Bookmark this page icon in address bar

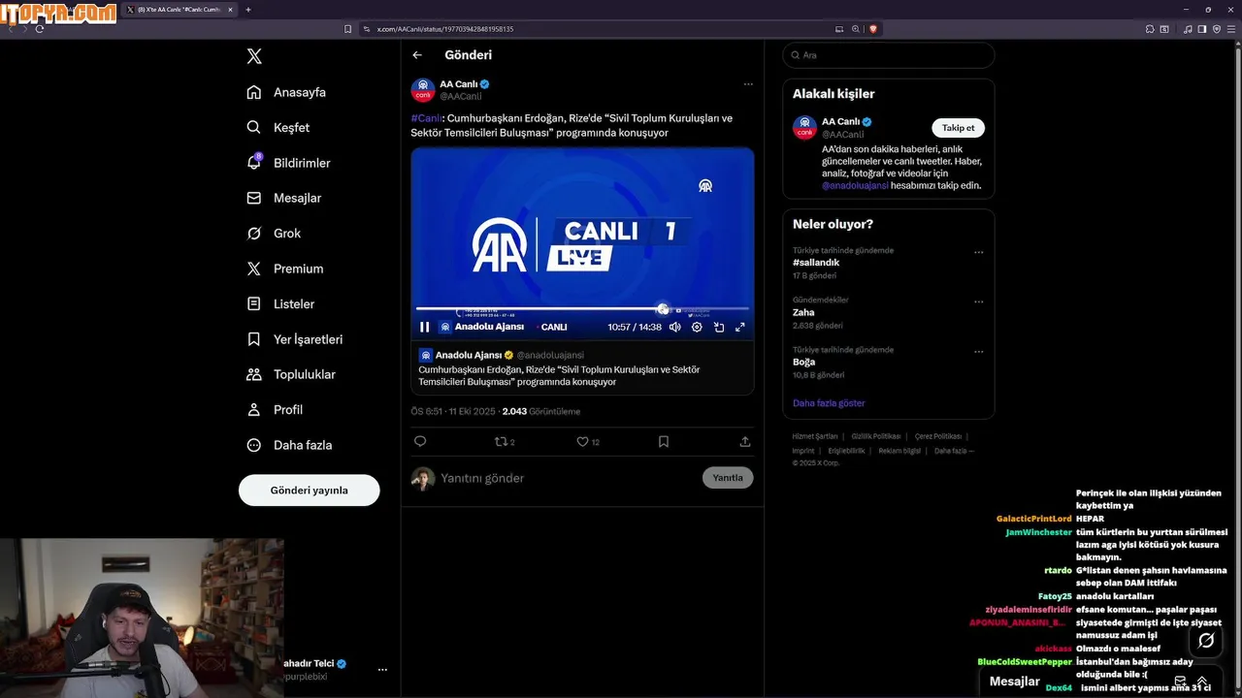[347, 29]
